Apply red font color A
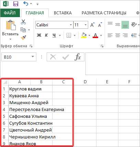 95,35
